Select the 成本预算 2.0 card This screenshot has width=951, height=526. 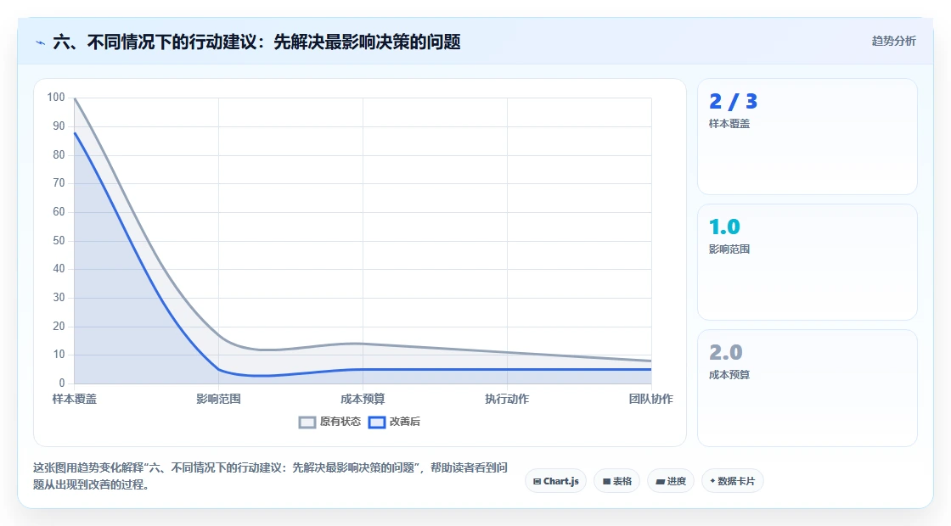[x=808, y=388]
